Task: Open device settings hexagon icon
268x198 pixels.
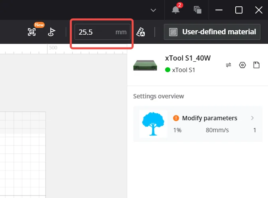Action: 242,65
